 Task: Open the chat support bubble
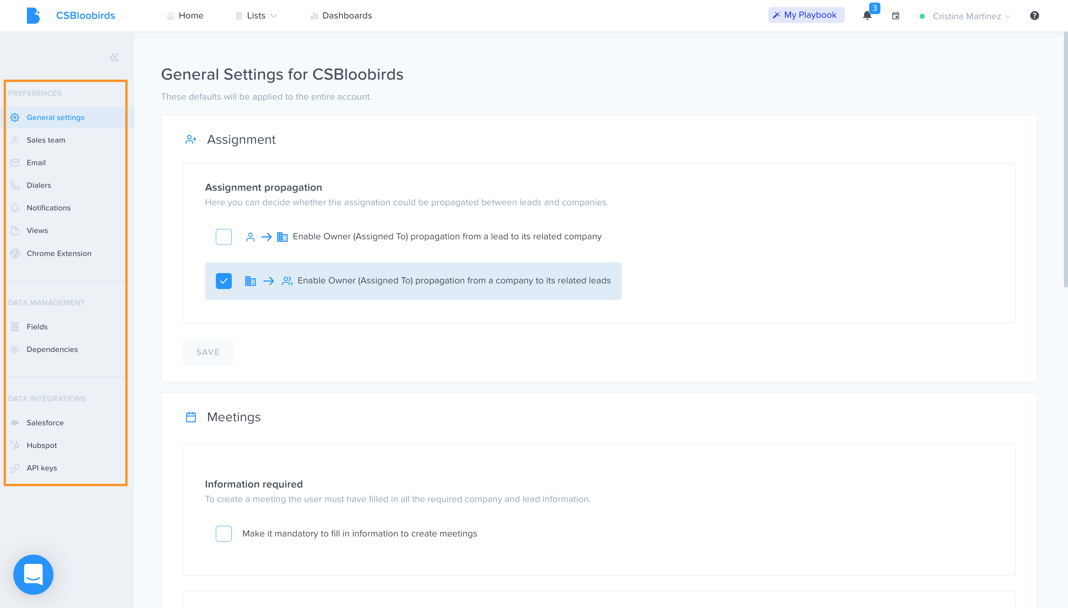(33, 574)
